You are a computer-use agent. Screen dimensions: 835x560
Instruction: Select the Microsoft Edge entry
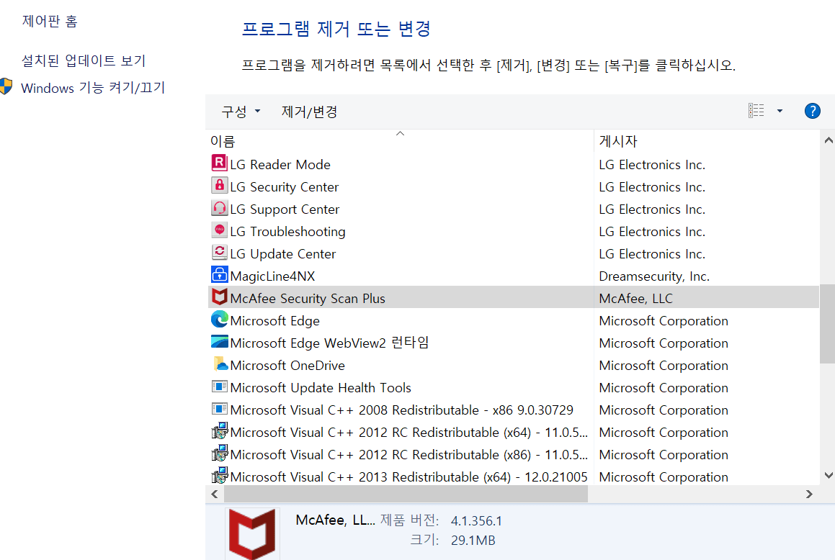coord(514,321)
